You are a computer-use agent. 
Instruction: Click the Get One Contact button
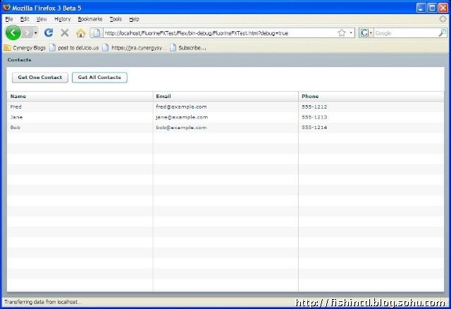point(40,78)
